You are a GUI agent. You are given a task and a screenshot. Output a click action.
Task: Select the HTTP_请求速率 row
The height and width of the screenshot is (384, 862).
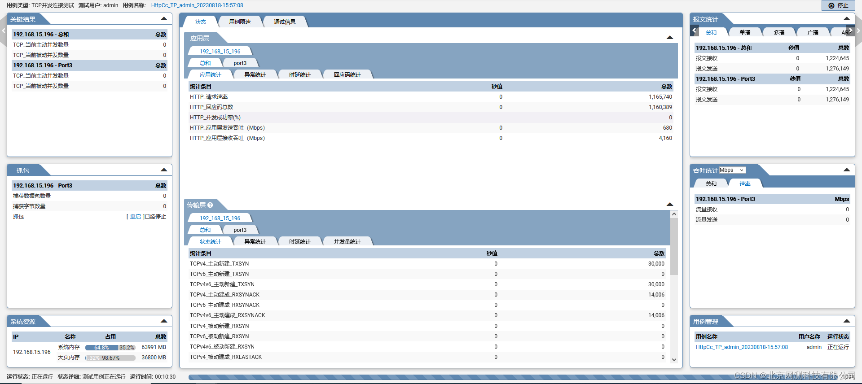click(x=431, y=97)
